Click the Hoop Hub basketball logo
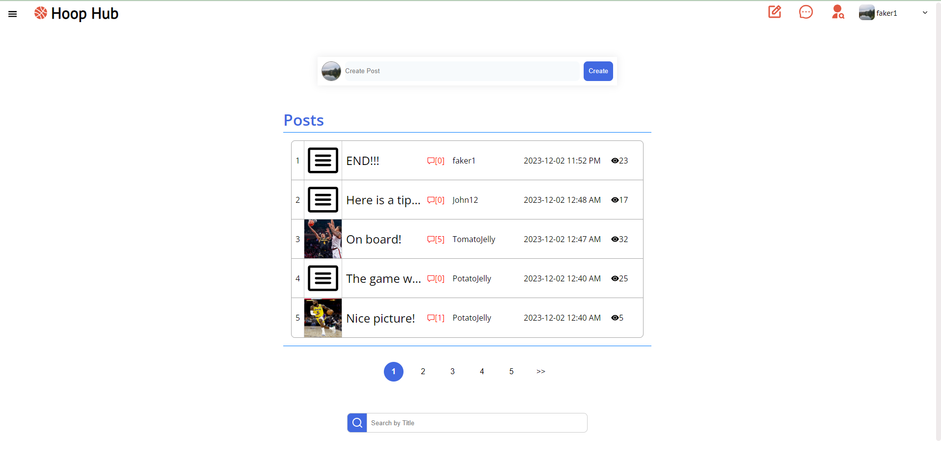The width and height of the screenshot is (941, 465). [41, 13]
